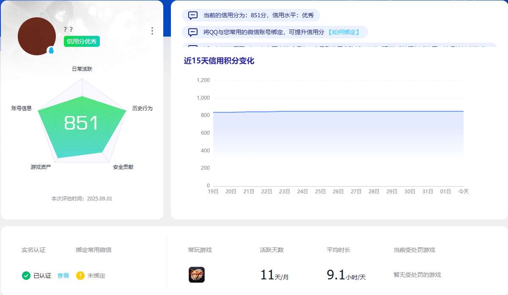Click the round profile avatar picture

(36, 36)
